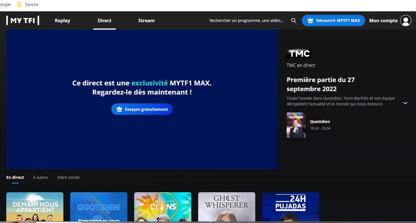This screenshot has width=416, height=223.
Task: Open La Bataille des Clans card
Action: (x=163, y=207)
